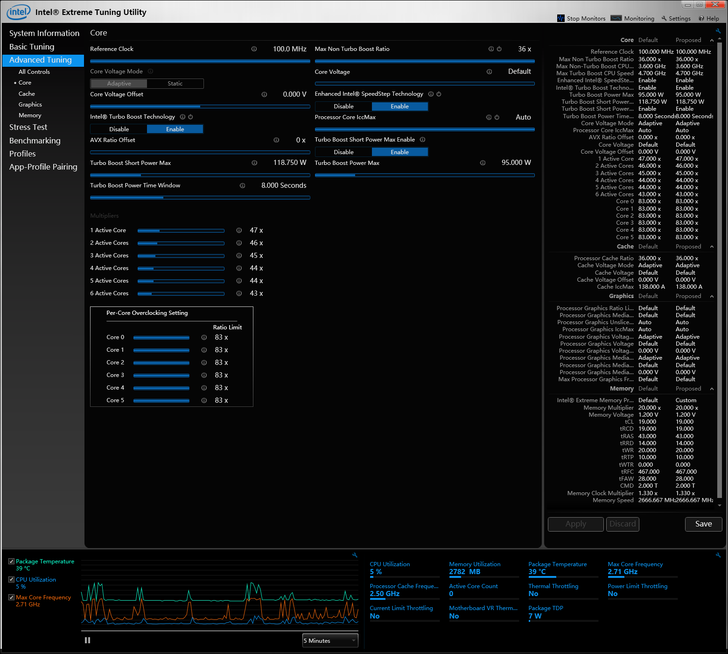The image size is (728, 654).
Task: Click power icon beside Intel Turbo Boost Technology
Action: point(190,117)
